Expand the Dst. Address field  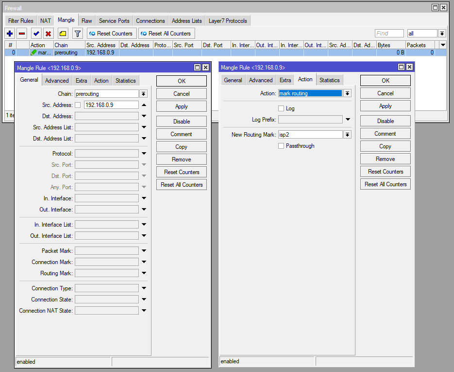click(144, 116)
